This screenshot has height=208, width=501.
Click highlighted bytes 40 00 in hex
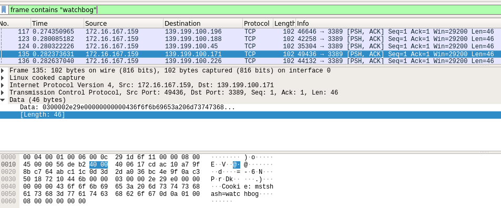[98, 164]
